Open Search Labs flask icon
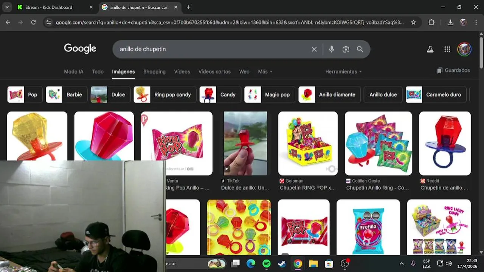The width and height of the screenshot is (484, 272). tap(430, 49)
